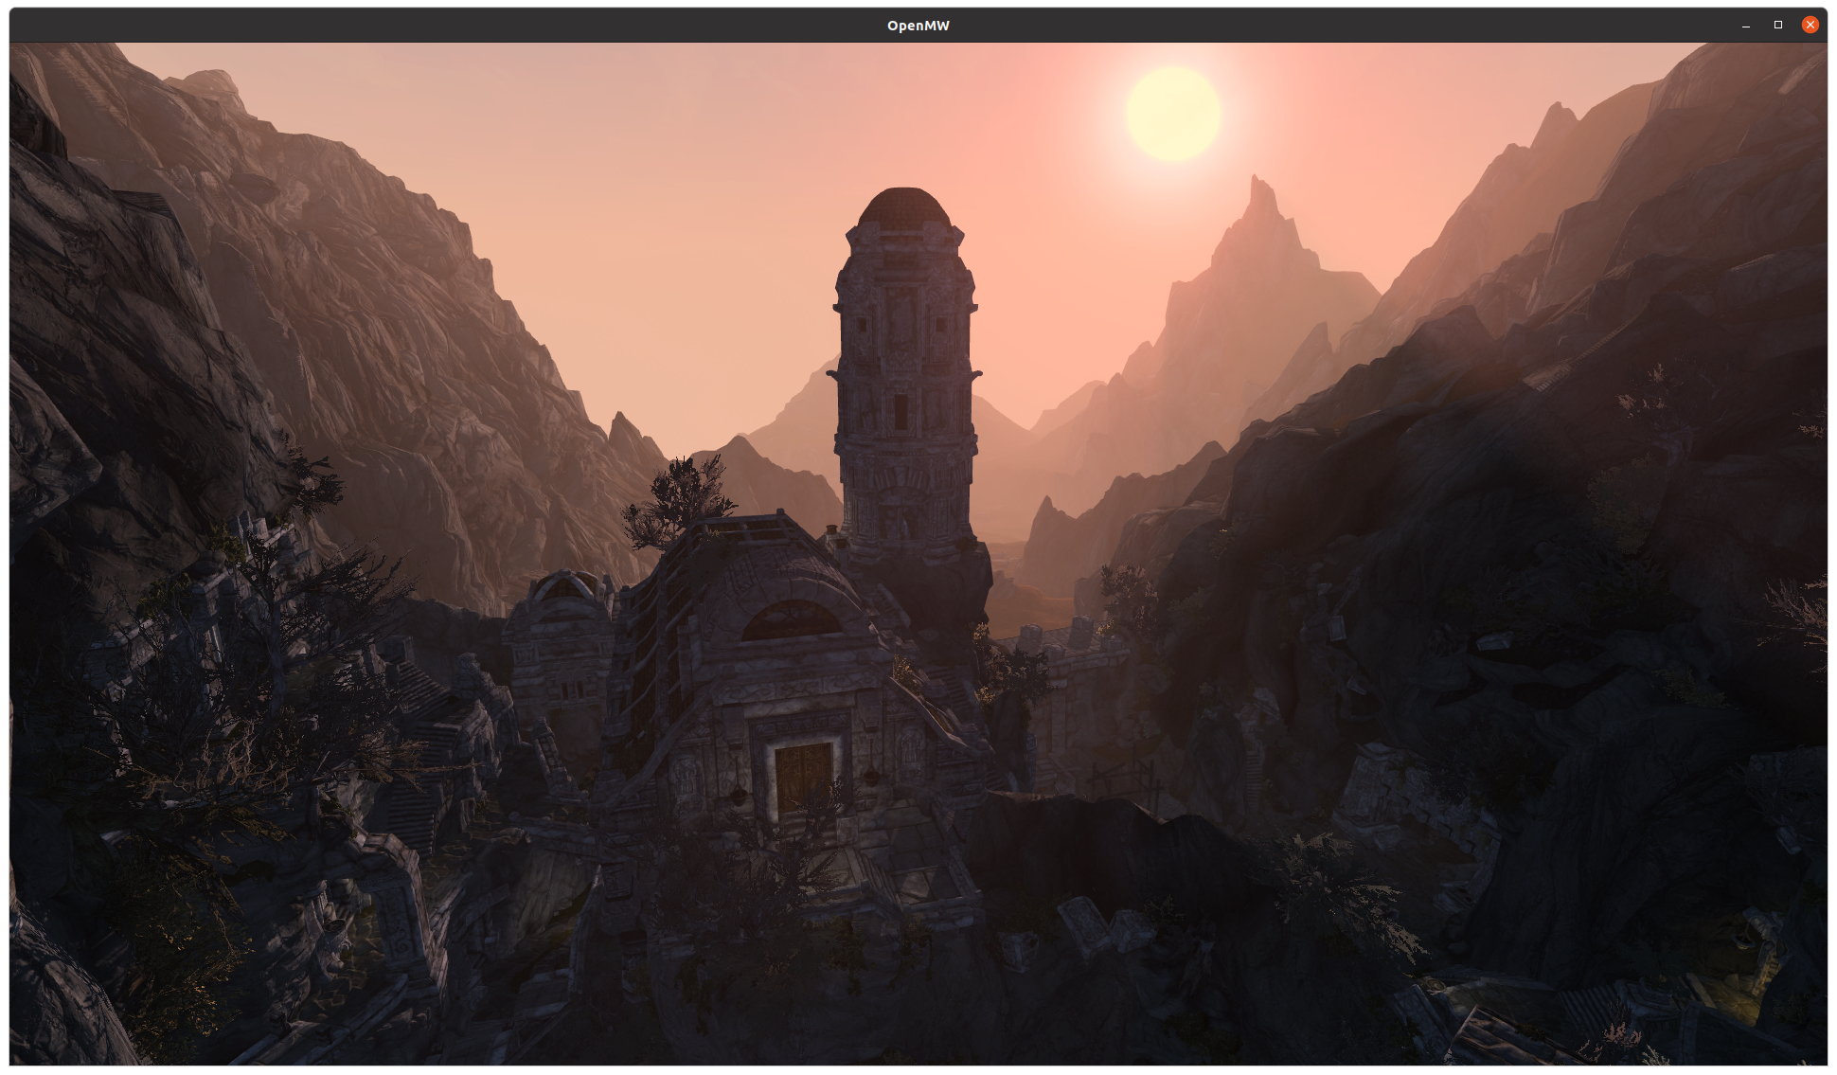Click the tower's upper right window
The height and width of the screenshot is (1075, 1837).
[941, 325]
